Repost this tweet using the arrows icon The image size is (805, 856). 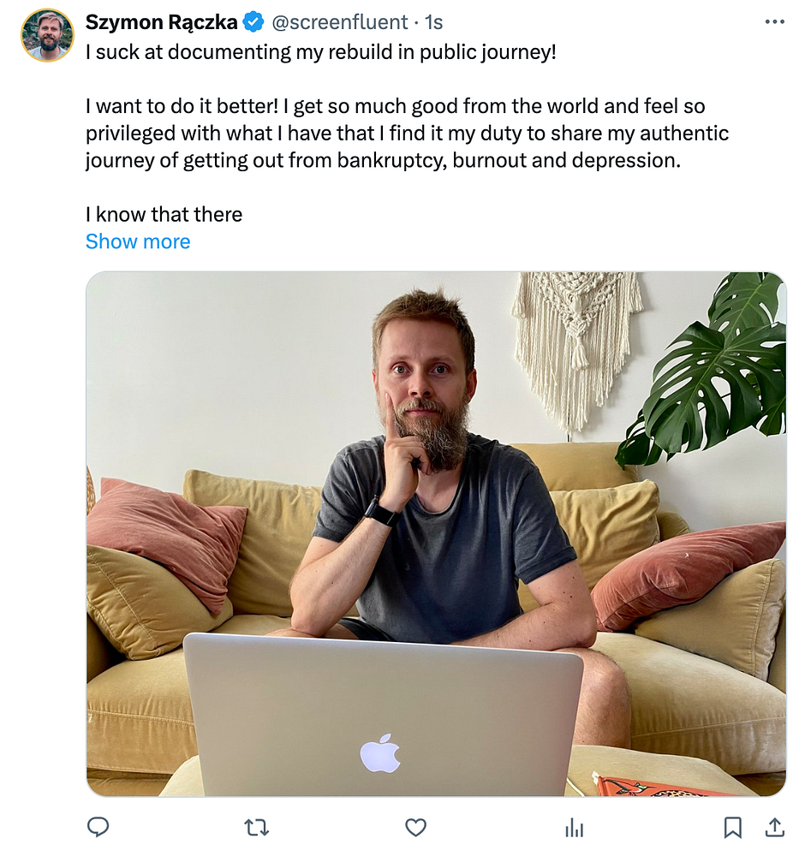click(x=256, y=828)
